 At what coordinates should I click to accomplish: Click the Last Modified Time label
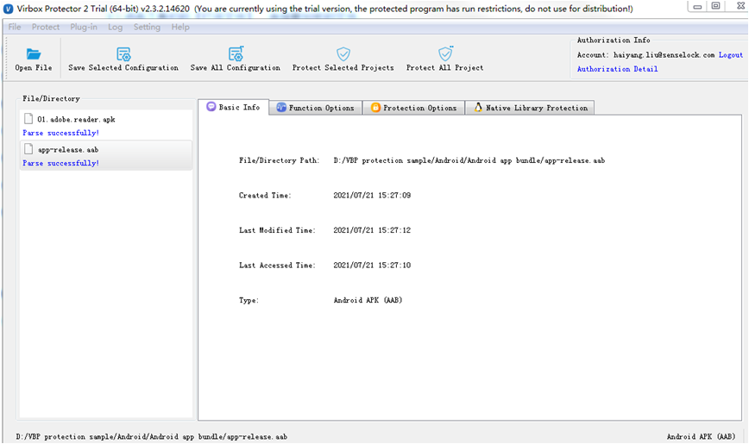(277, 230)
